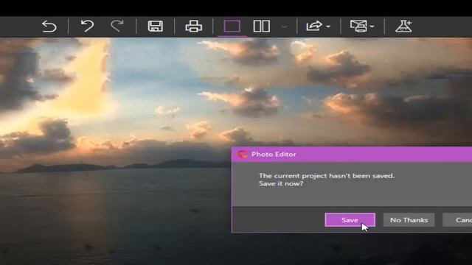Image resolution: width=472 pixels, height=265 pixels.
Task: Redo the undone edit
Action: pyautogui.click(x=117, y=26)
